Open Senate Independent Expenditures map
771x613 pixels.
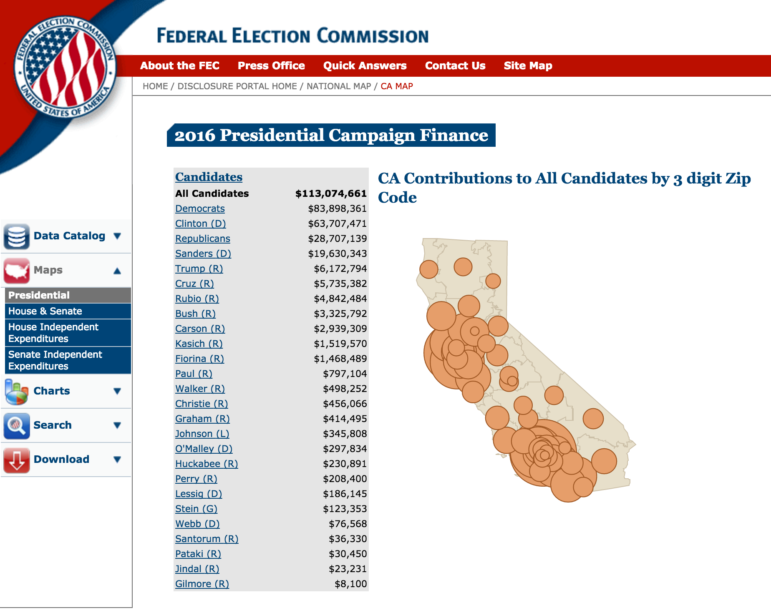pyautogui.click(x=55, y=361)
